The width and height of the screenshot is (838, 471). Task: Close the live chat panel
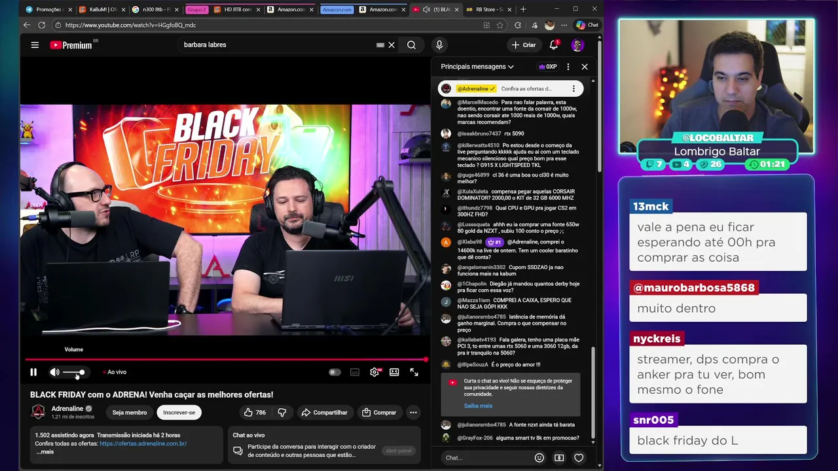[x=585, y=67]
